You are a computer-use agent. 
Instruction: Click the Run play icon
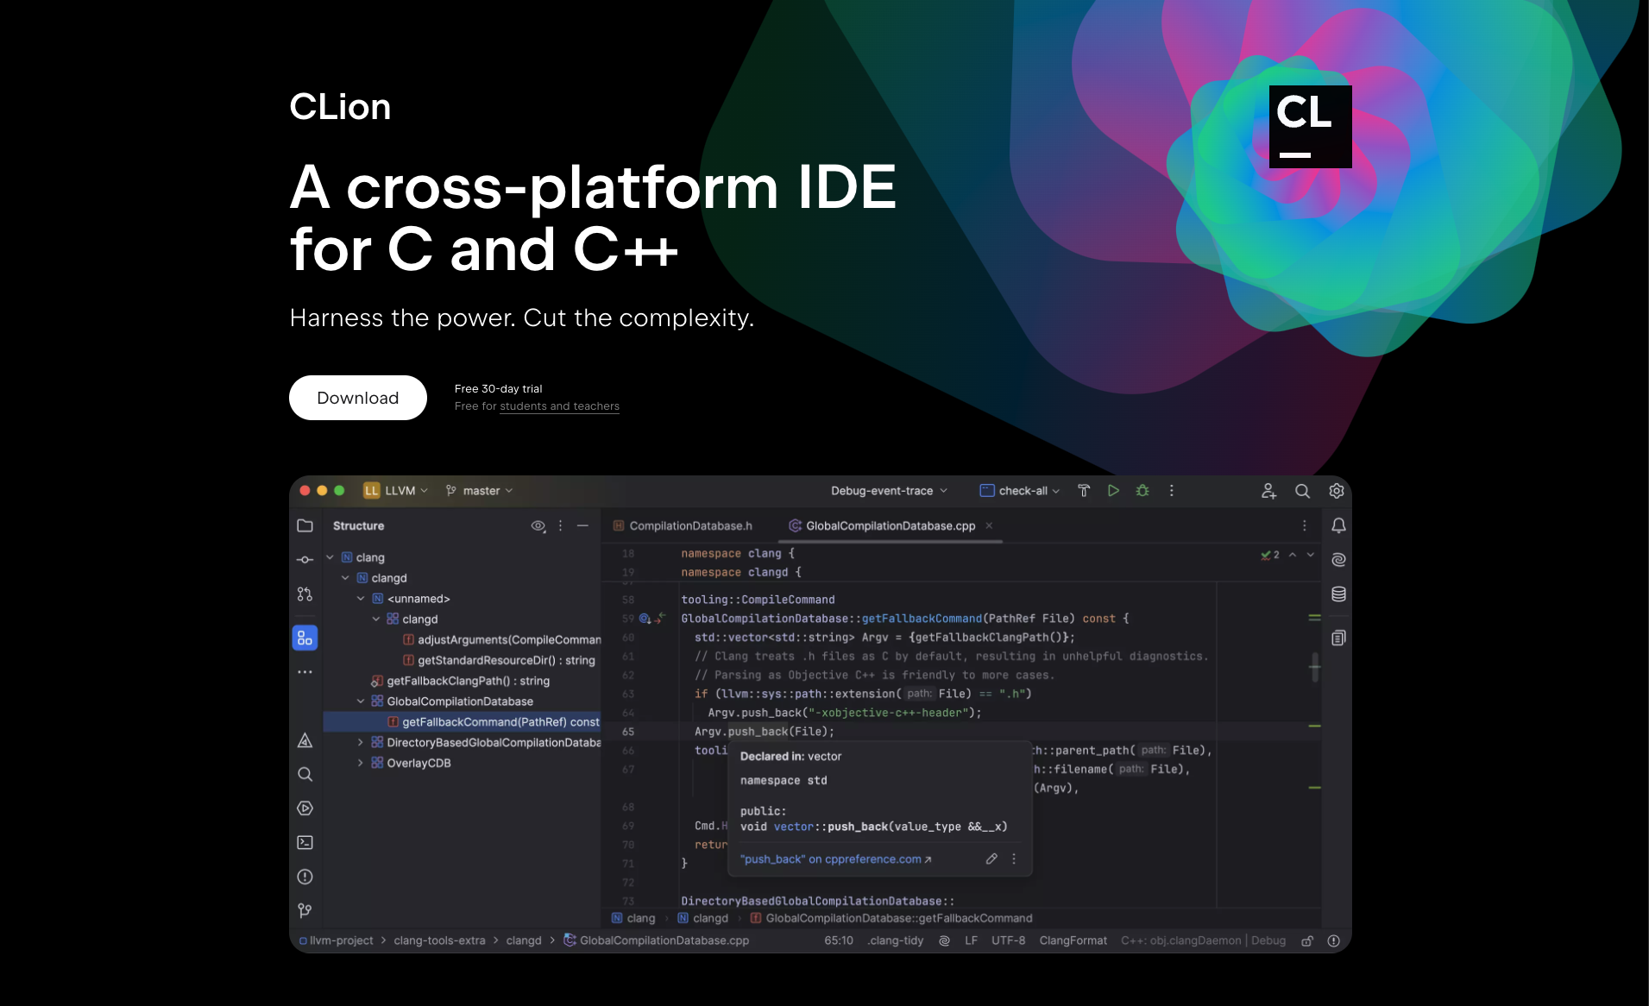[x=1113, y=491]
